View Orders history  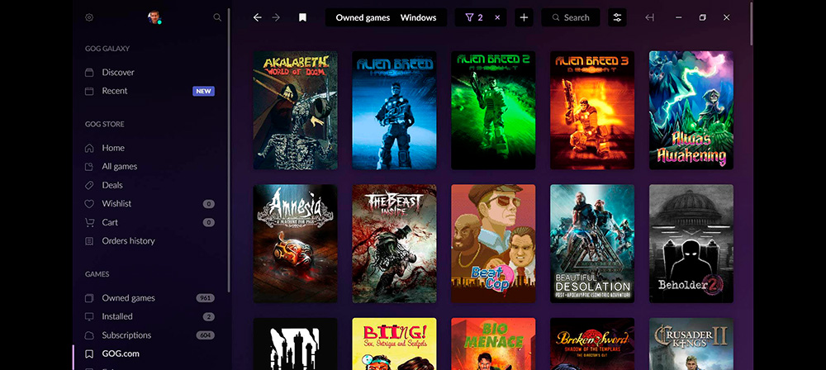point(129,241)
